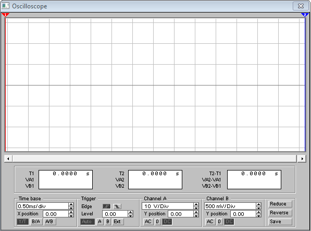Decrease Channel B Y position

258,215
